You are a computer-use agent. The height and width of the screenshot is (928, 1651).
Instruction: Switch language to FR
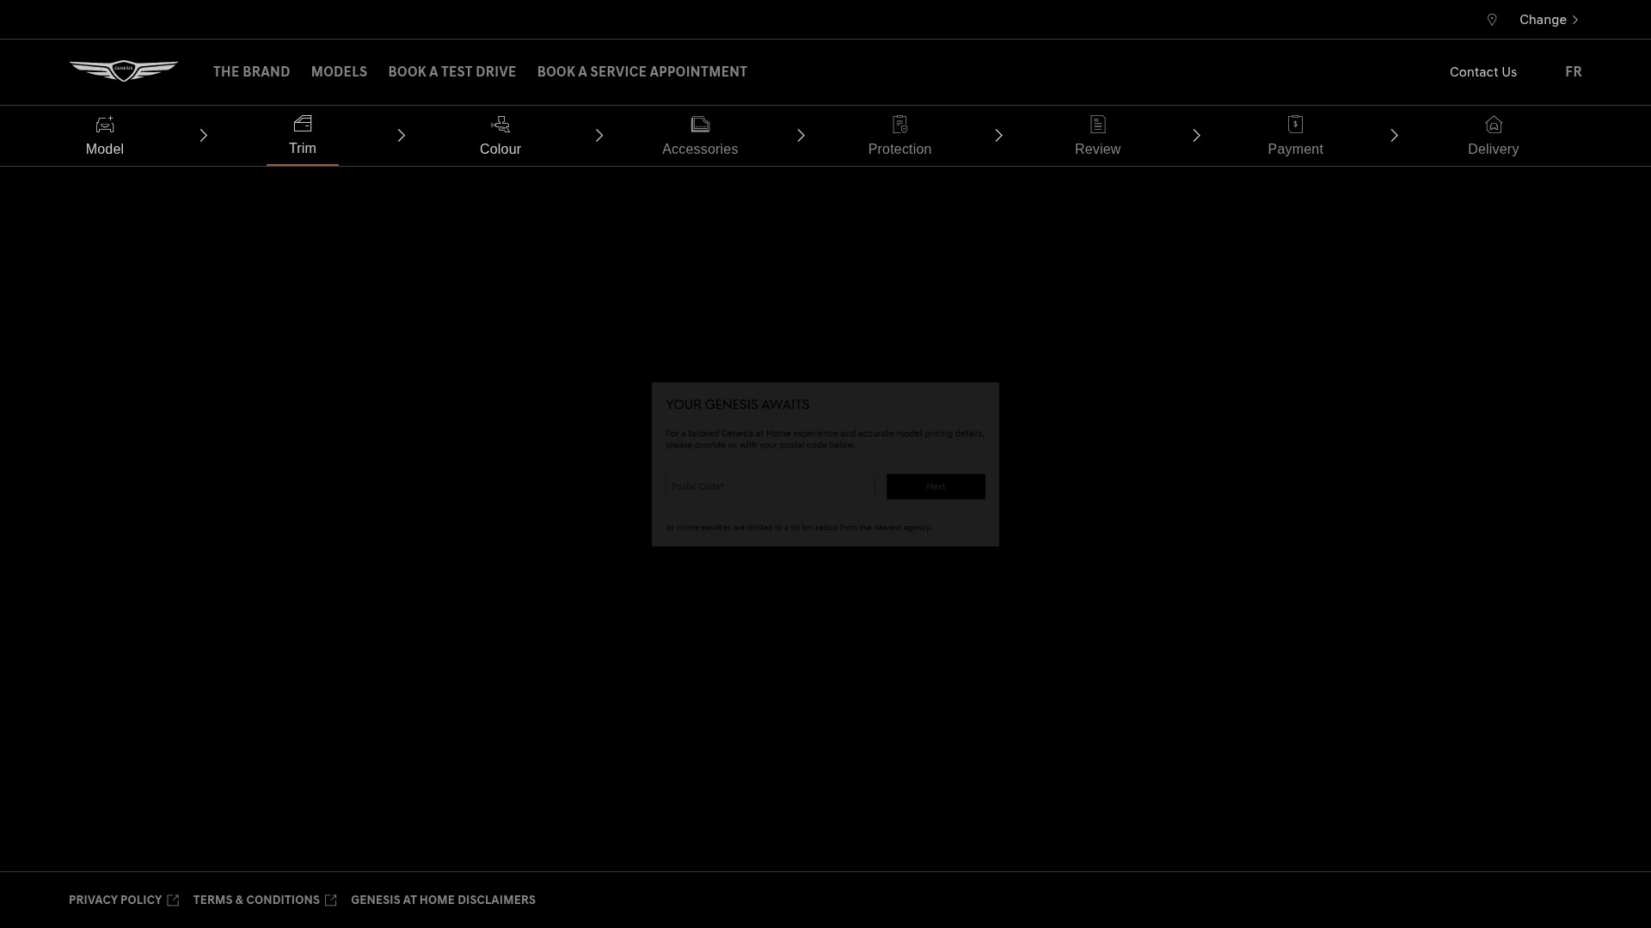[x=1574, y=72]
